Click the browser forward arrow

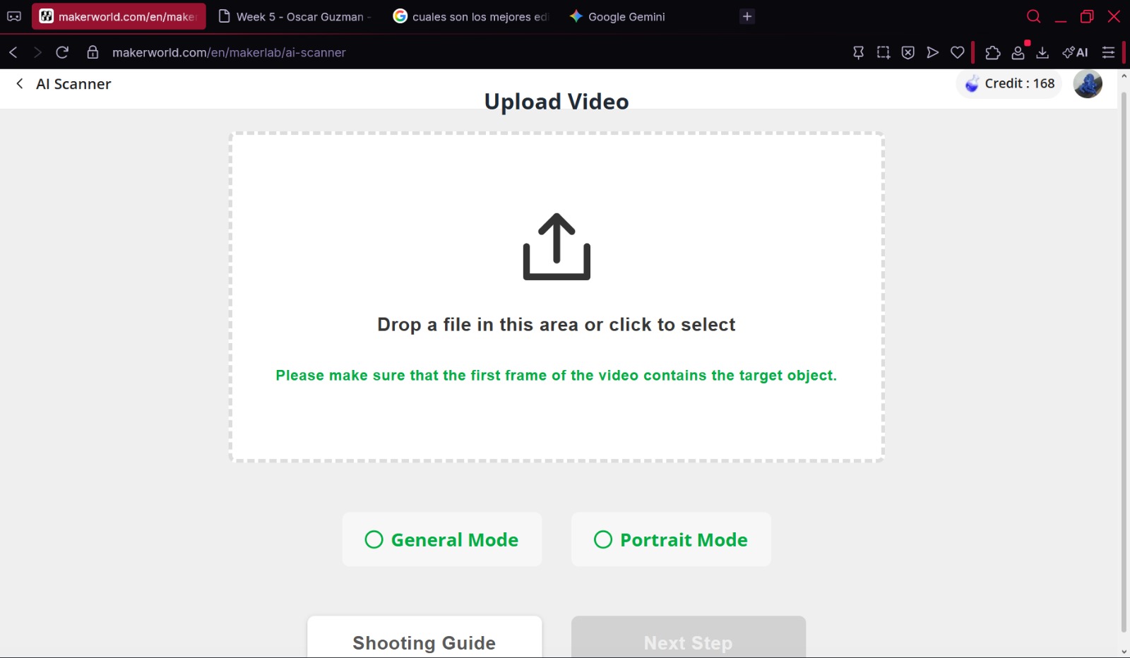[x=37, y=52]
